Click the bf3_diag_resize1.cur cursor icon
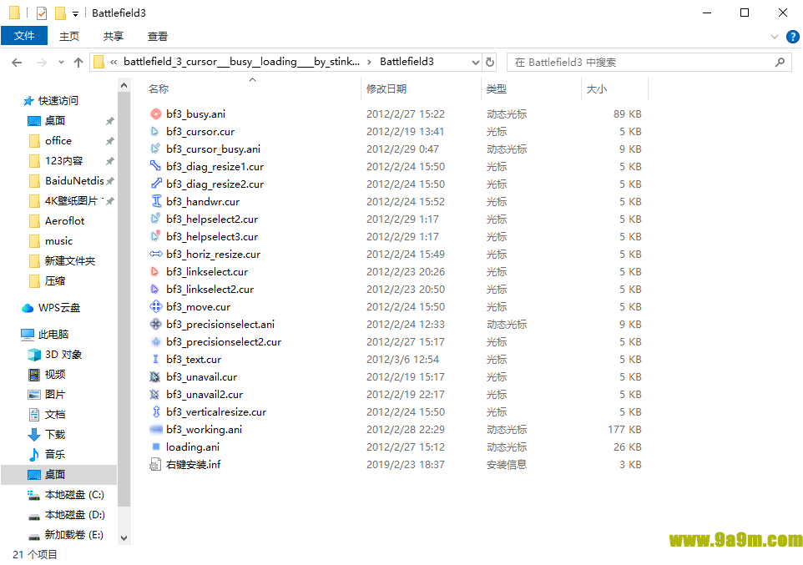 [x=156, y=166]
